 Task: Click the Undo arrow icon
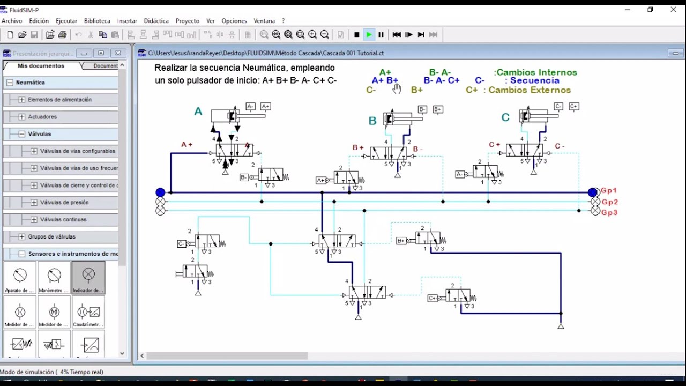pos(79,35)
